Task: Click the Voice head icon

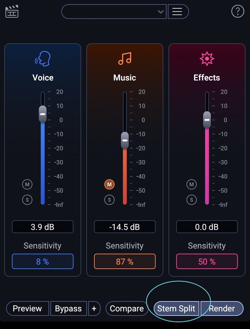Action: [x=42, y=58]
